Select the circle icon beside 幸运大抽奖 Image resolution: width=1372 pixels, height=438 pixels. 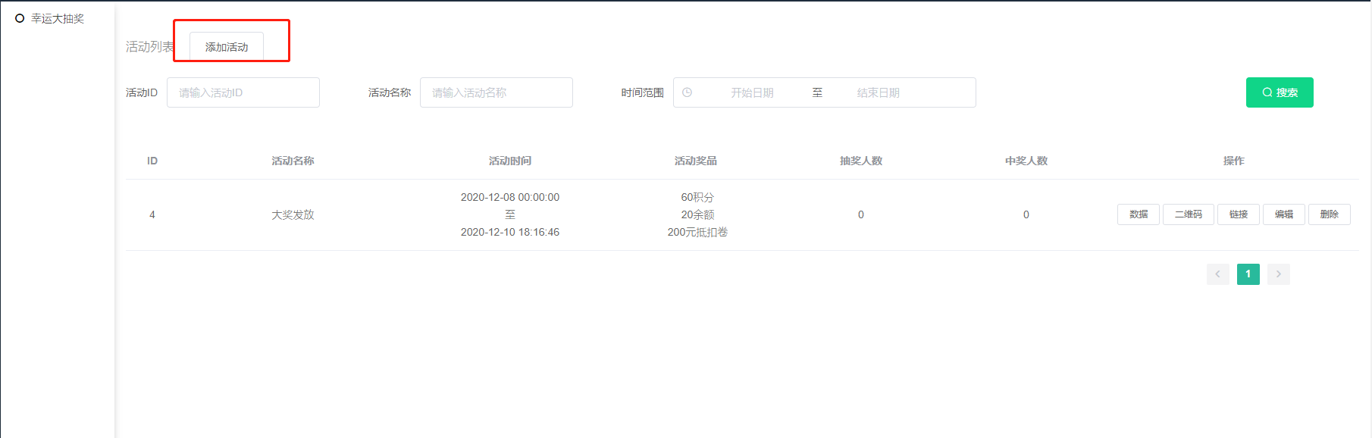tap(20, 18)
